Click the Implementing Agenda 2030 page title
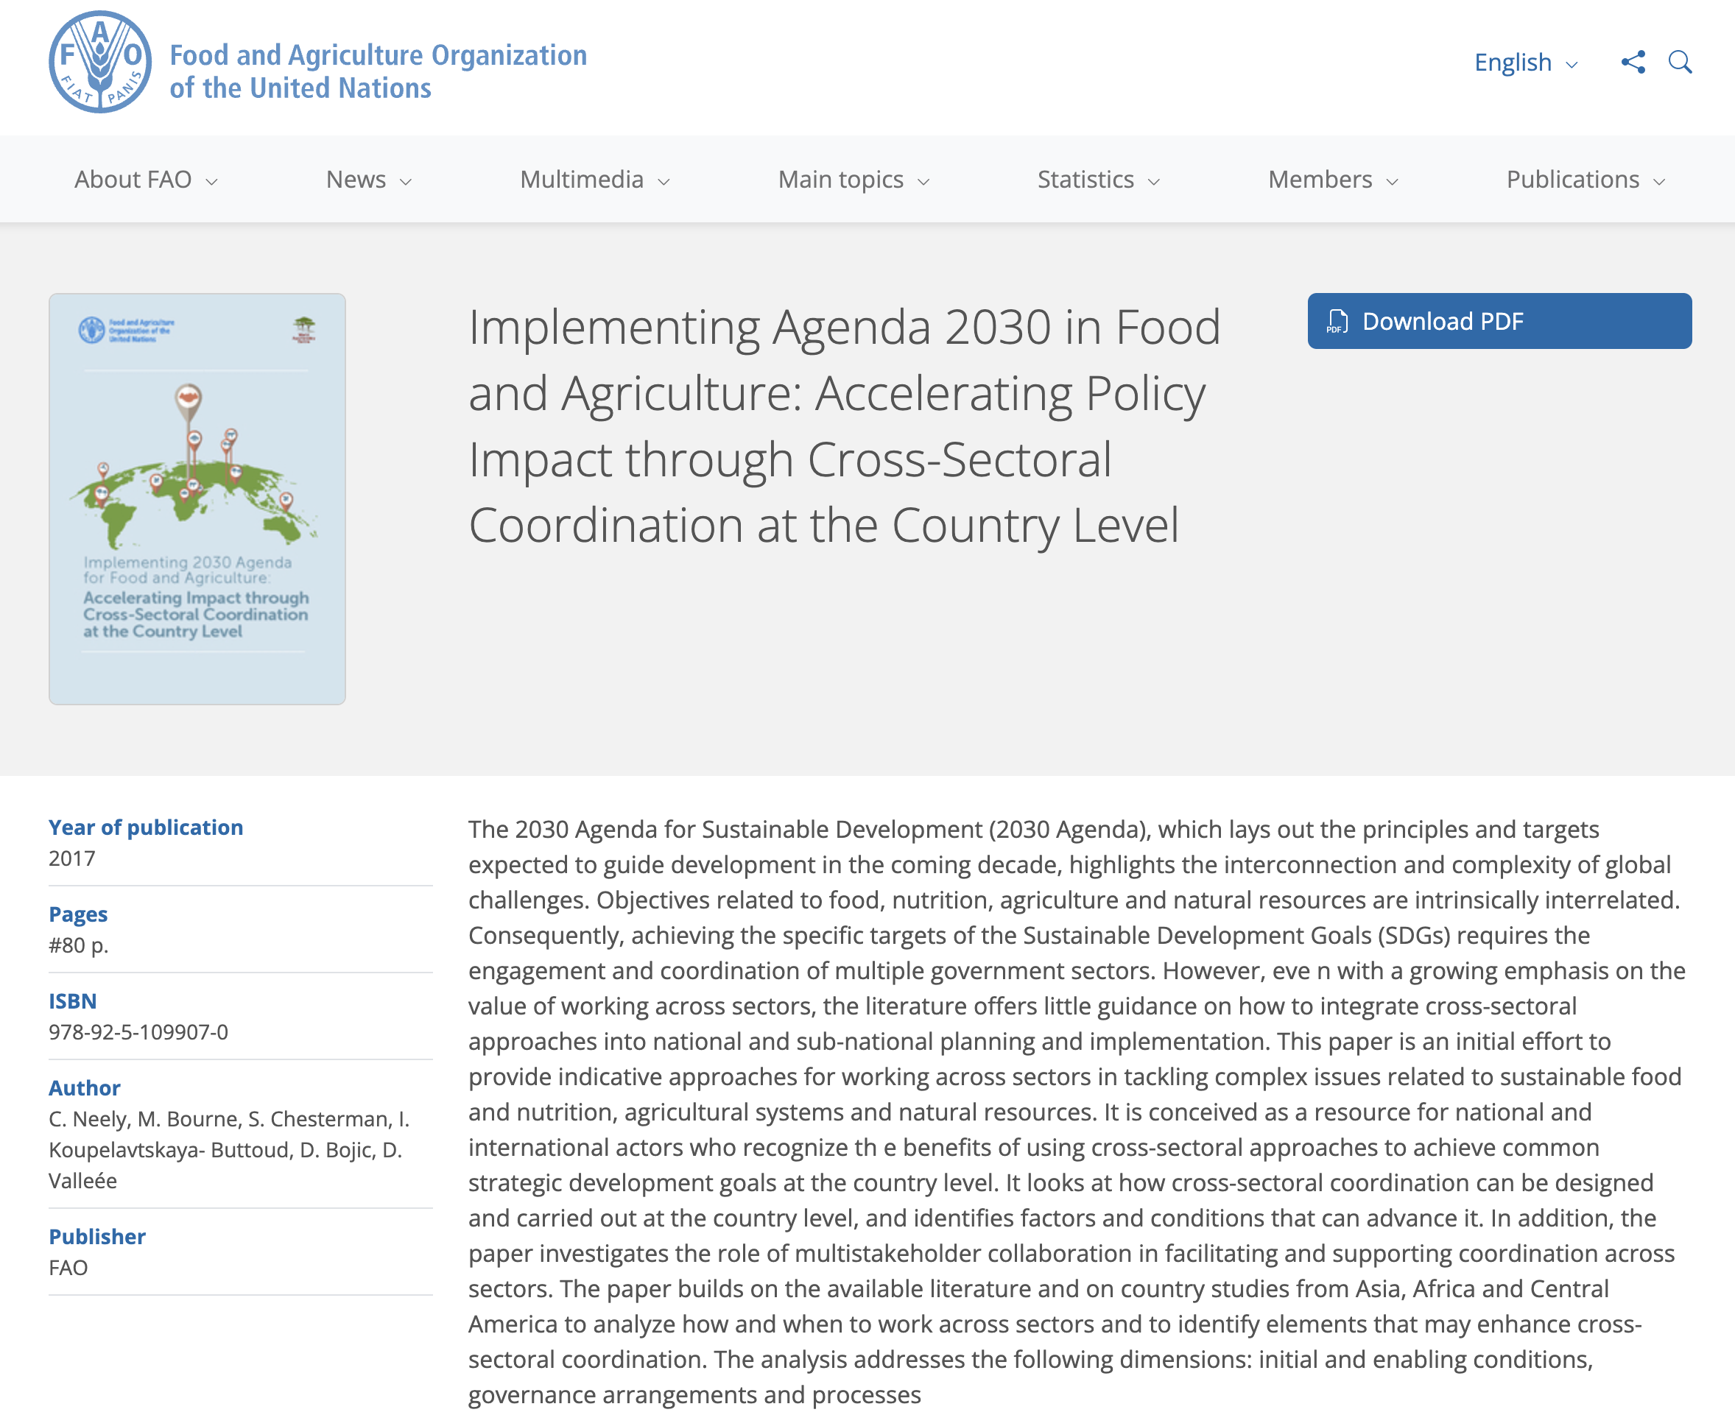The height and width of the screenshot is (1415, 1735). click(x=844, y=426)
